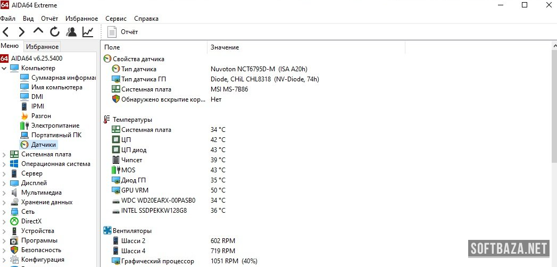Open the Сервис menu

point(115,19)
